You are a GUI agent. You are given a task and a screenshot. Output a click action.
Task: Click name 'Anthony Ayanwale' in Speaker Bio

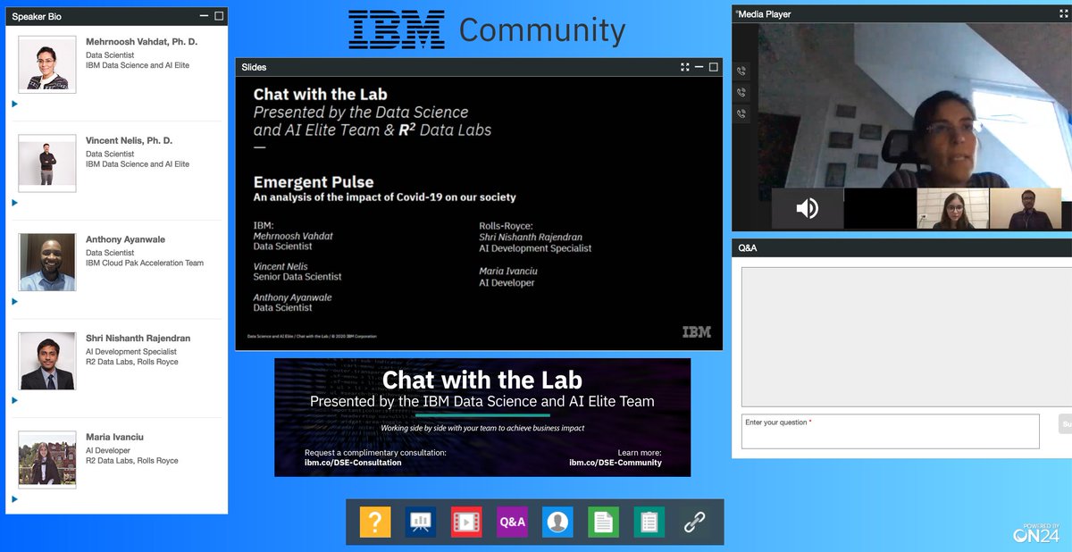tap(125, 239)
